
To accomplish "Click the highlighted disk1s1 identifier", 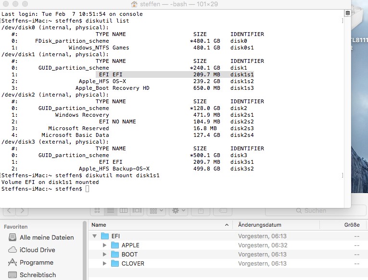I will pos(242,75).
